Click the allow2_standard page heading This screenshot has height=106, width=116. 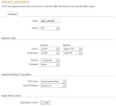[15, 2]
